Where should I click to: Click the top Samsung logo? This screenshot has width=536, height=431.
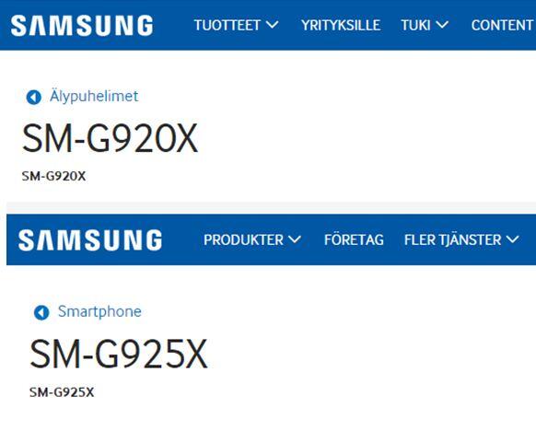[x=82, y=25]
